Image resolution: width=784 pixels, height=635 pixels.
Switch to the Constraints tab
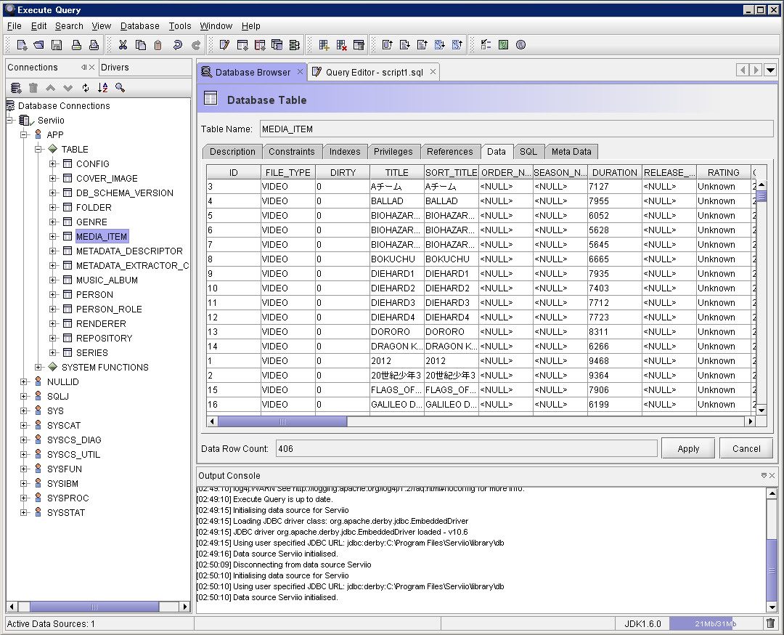pyautogui.click(x=291, y=152)
